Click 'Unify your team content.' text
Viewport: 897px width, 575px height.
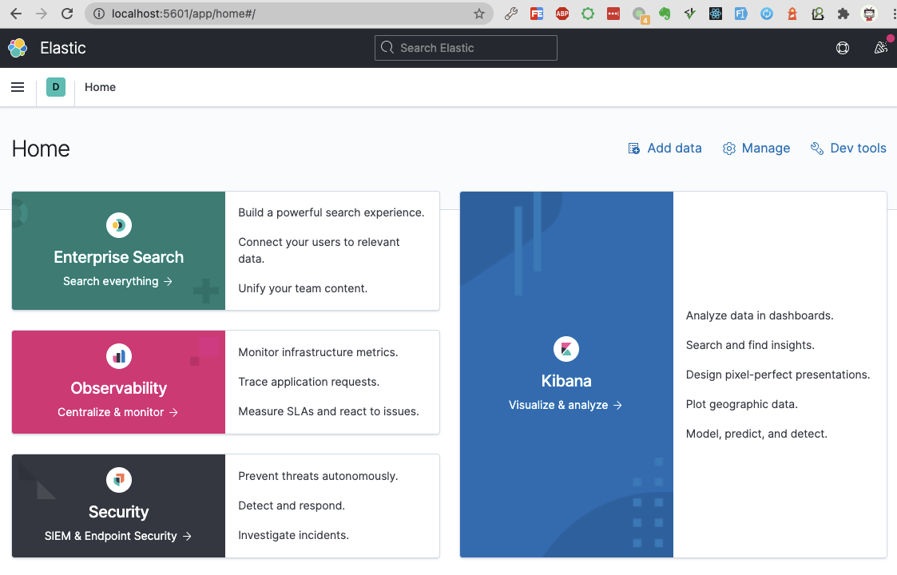(303, 288)
